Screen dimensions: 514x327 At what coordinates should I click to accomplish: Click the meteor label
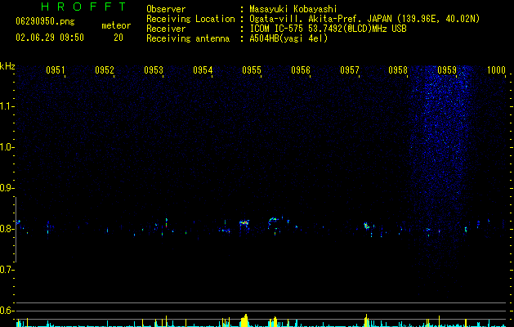click(x=116, y=25)
